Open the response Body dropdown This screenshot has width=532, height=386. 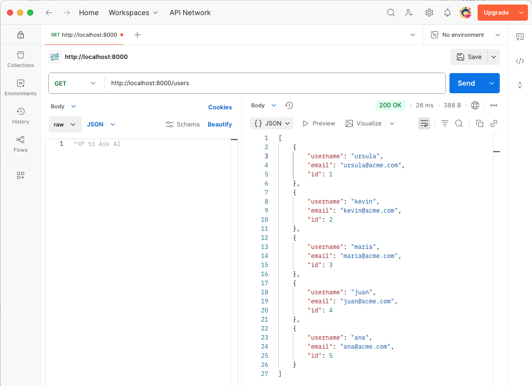point(264,105)
